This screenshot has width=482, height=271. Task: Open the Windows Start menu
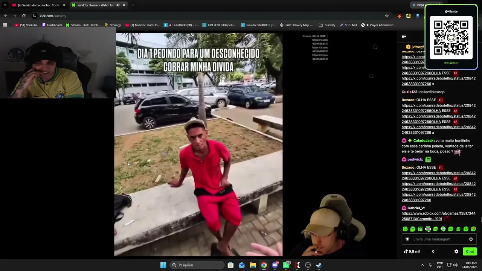coord(163,265)
